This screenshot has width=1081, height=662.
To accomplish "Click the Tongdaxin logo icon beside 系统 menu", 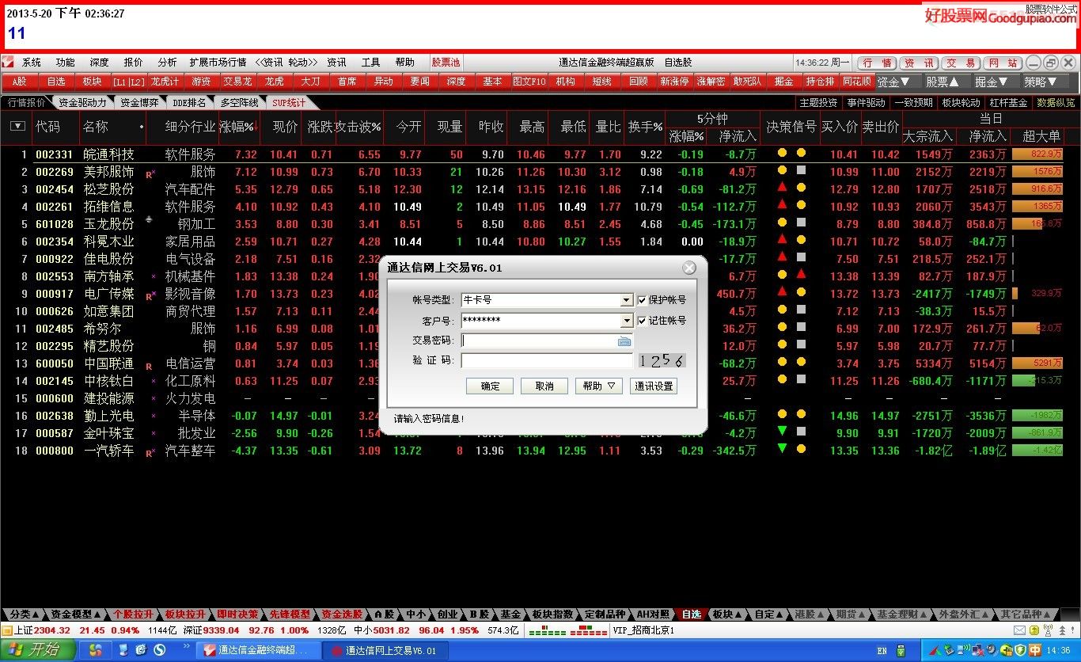I will 8,62.
